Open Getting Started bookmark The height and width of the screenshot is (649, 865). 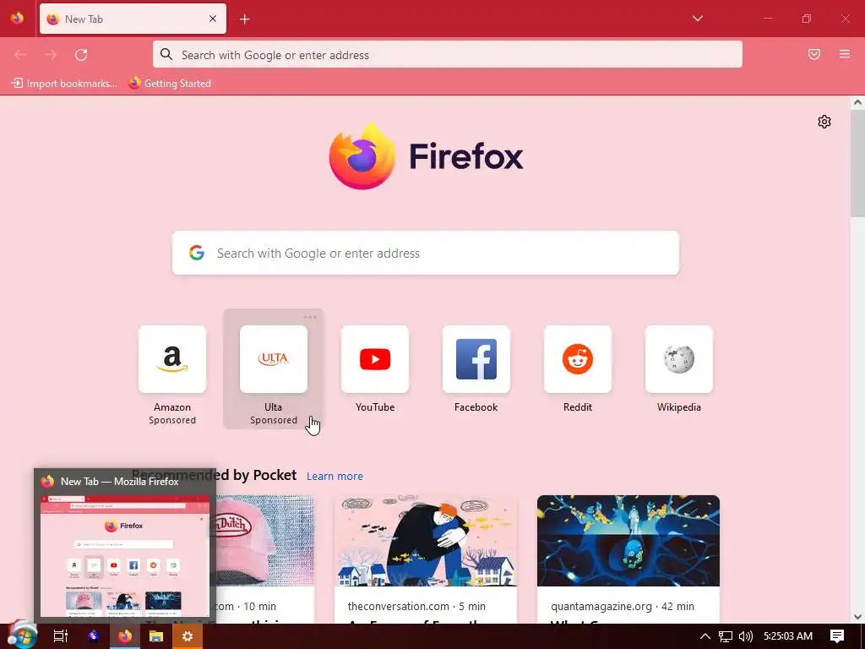[x=170, y=84]
